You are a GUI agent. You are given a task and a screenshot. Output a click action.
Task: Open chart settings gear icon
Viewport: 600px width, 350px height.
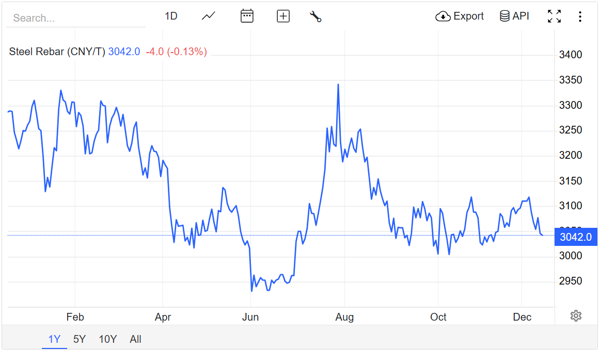[x=576, y=316]
